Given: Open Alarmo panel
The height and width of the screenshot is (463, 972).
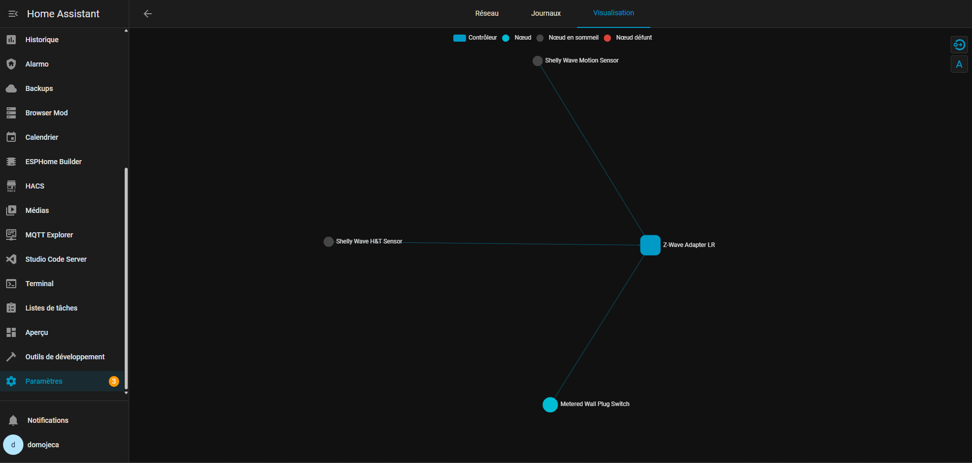Looking at the screenshot, I should 37,64.
